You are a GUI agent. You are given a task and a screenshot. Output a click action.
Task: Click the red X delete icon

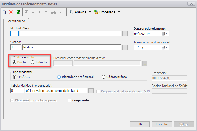11,12
